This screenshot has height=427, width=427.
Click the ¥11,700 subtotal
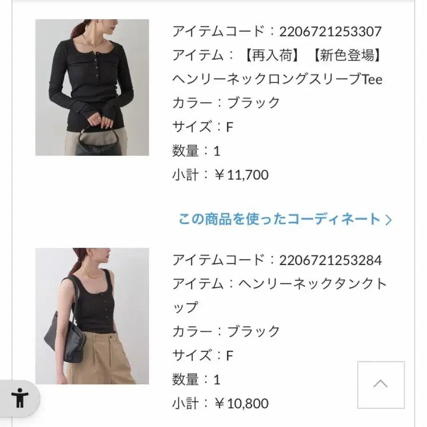(241, 175)
